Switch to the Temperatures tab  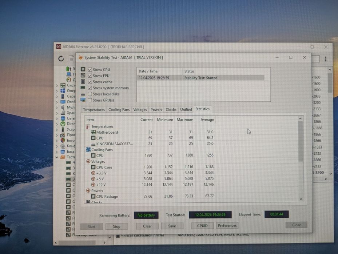pyautogui.click(x=94, y=110)
